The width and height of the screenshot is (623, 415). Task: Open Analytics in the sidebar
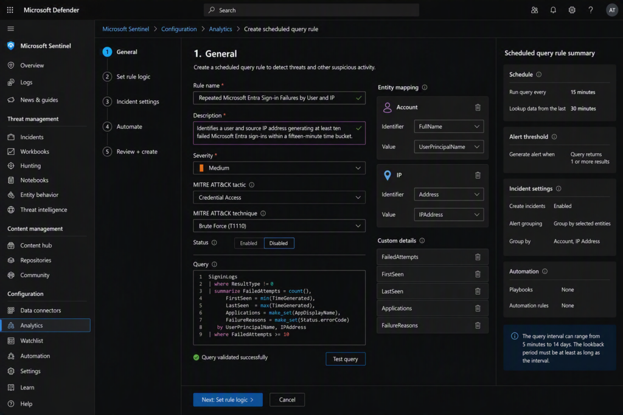coord(46,325)
